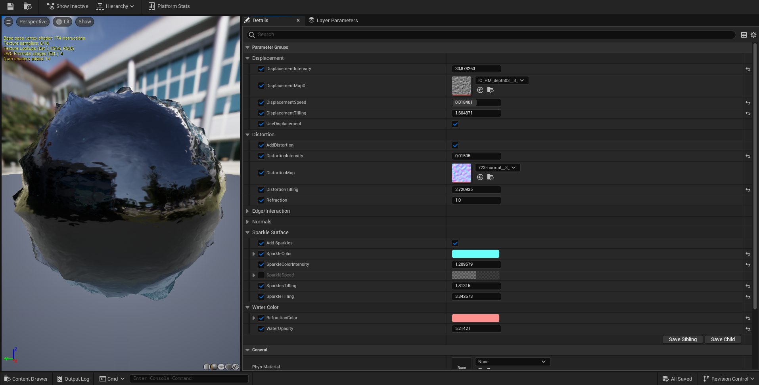The height and width of the screenshot is (385, 759).
Task: Uncheck the Add Sparkles value checkbox
Action: (x=455, y=243)
